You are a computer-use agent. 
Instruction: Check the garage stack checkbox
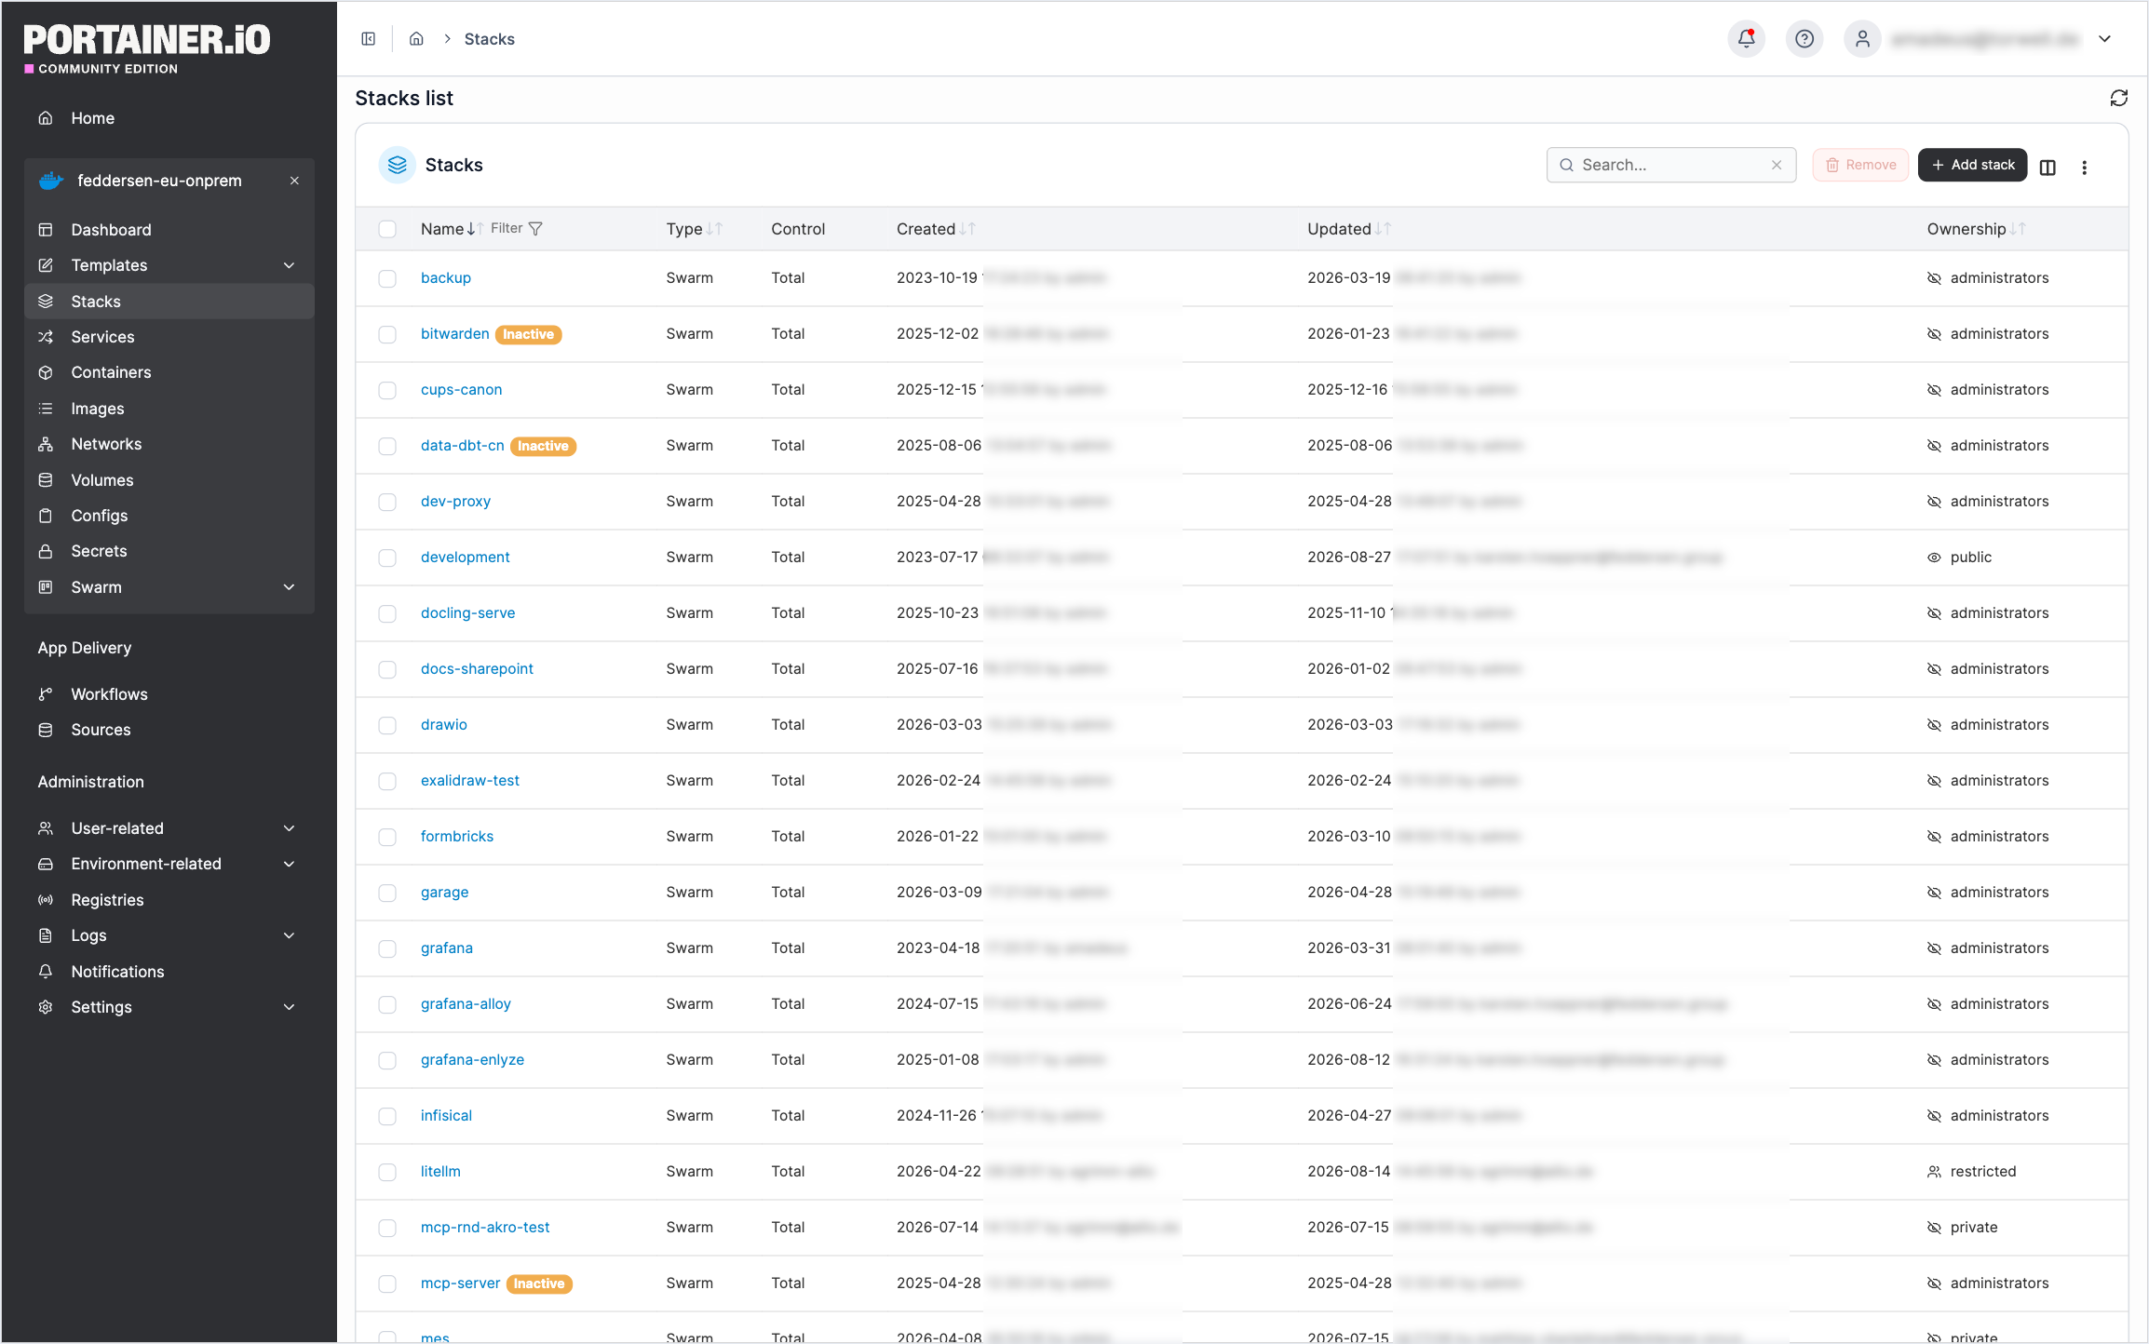[x=387, y=893]
